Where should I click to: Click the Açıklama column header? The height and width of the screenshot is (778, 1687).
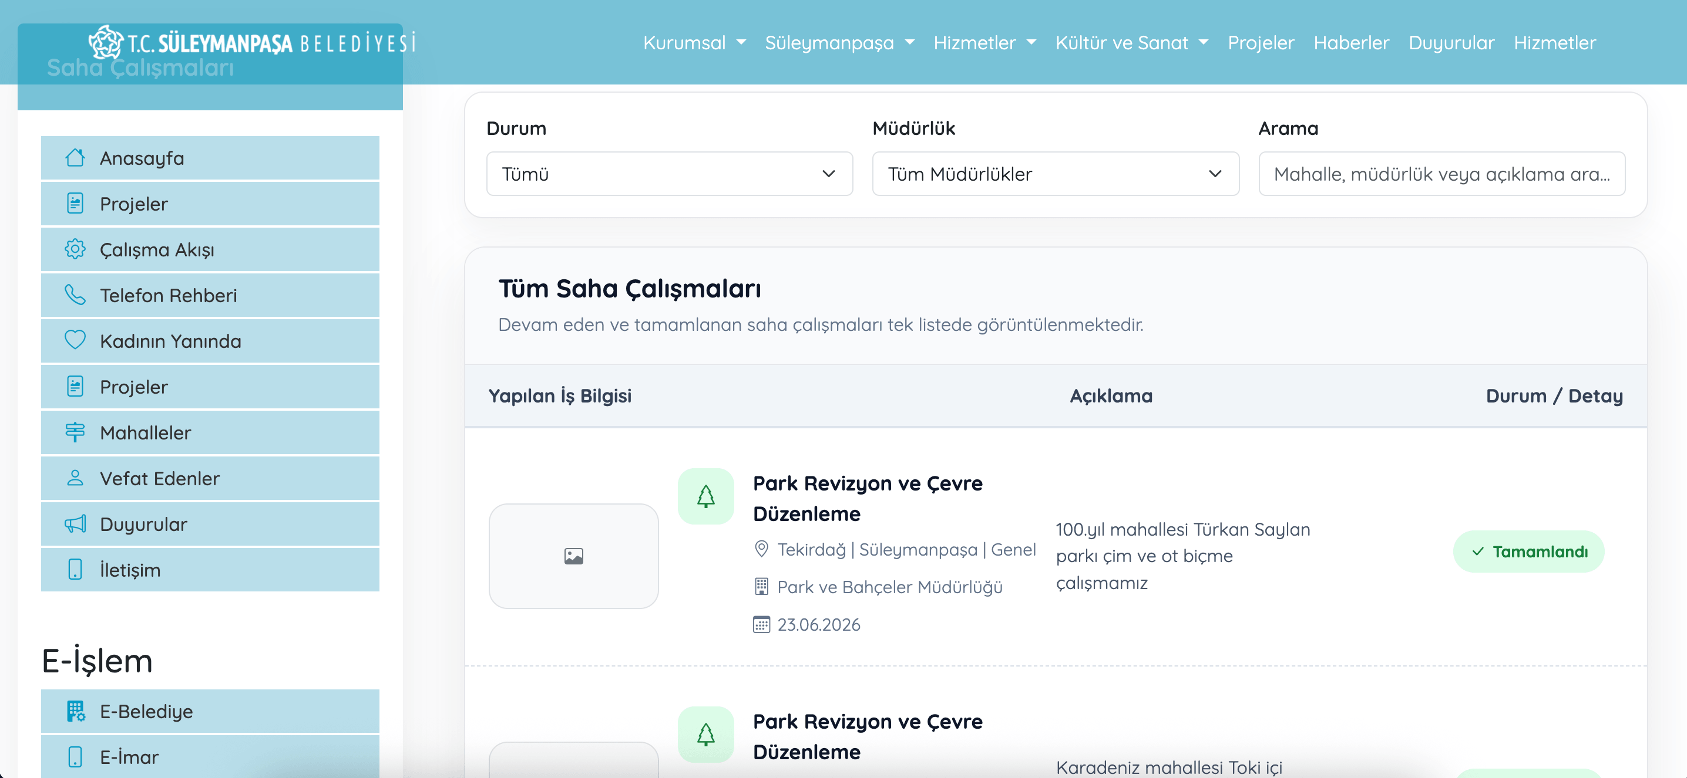click(x=1111, y=396)
